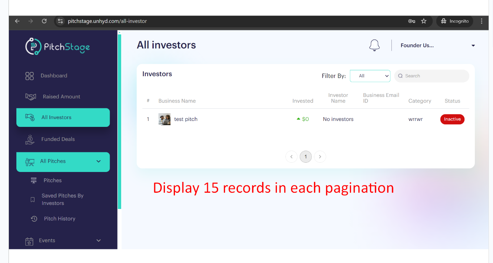Click the Pitches board icon
493x263 pixels.
(34, 181)
